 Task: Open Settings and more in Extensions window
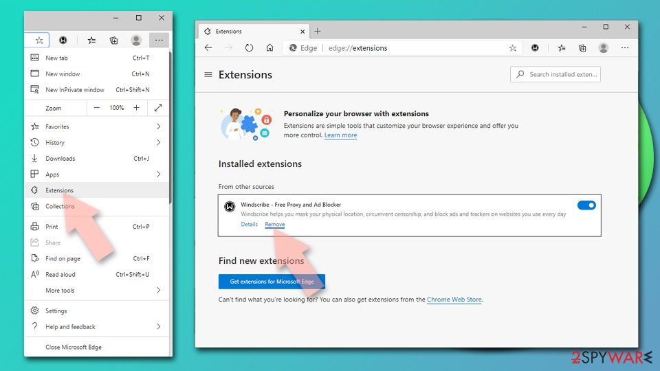625,48
